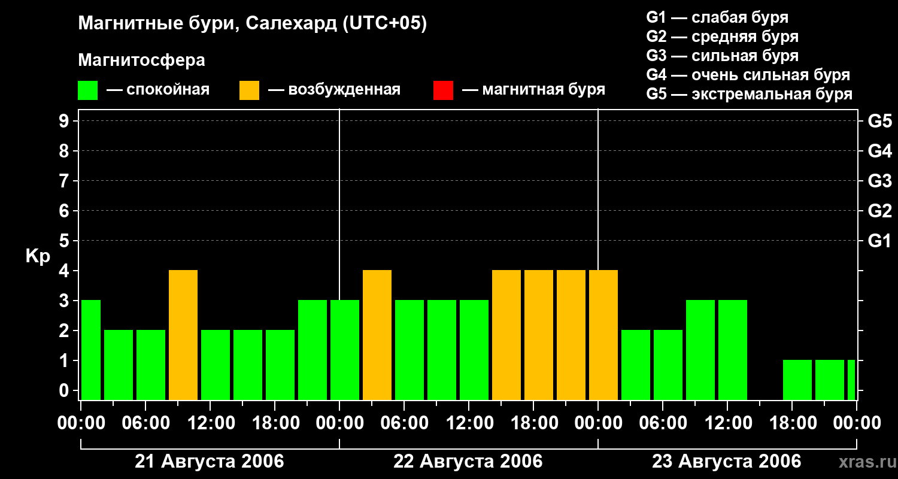
Task: Click the lone orange bar before 06:00 on 22 Августа
Action: pyautogui.click(x=377, y=335)
